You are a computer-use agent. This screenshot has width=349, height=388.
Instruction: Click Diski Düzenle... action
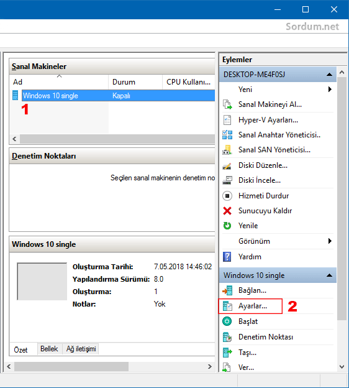(x=263, y=165)
